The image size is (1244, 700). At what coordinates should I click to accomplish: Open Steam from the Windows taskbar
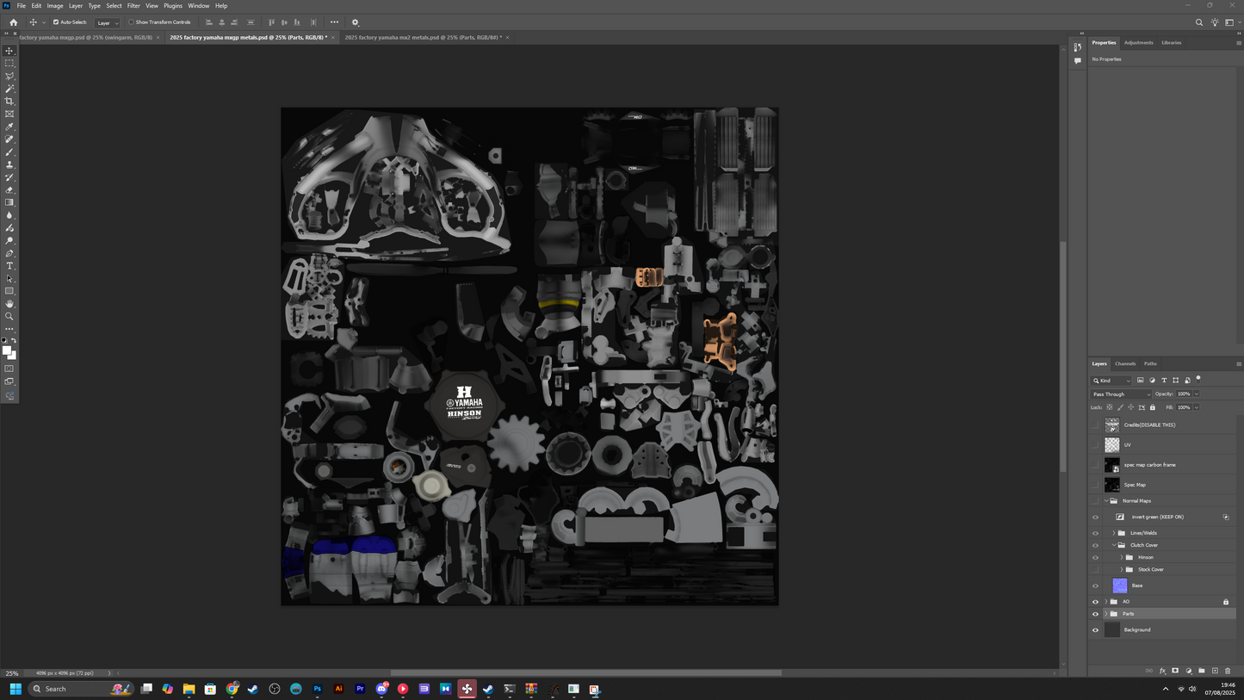coord(253,689)
